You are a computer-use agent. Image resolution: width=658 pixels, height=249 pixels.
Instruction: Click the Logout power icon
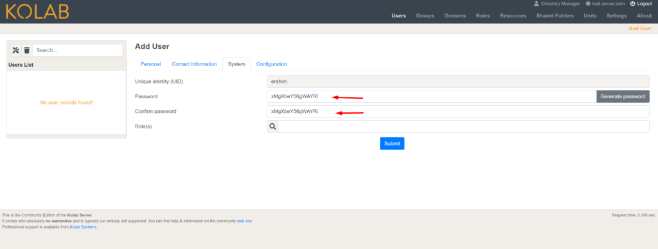632,3
